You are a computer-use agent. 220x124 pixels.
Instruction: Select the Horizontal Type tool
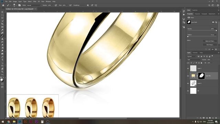(2, 60)
